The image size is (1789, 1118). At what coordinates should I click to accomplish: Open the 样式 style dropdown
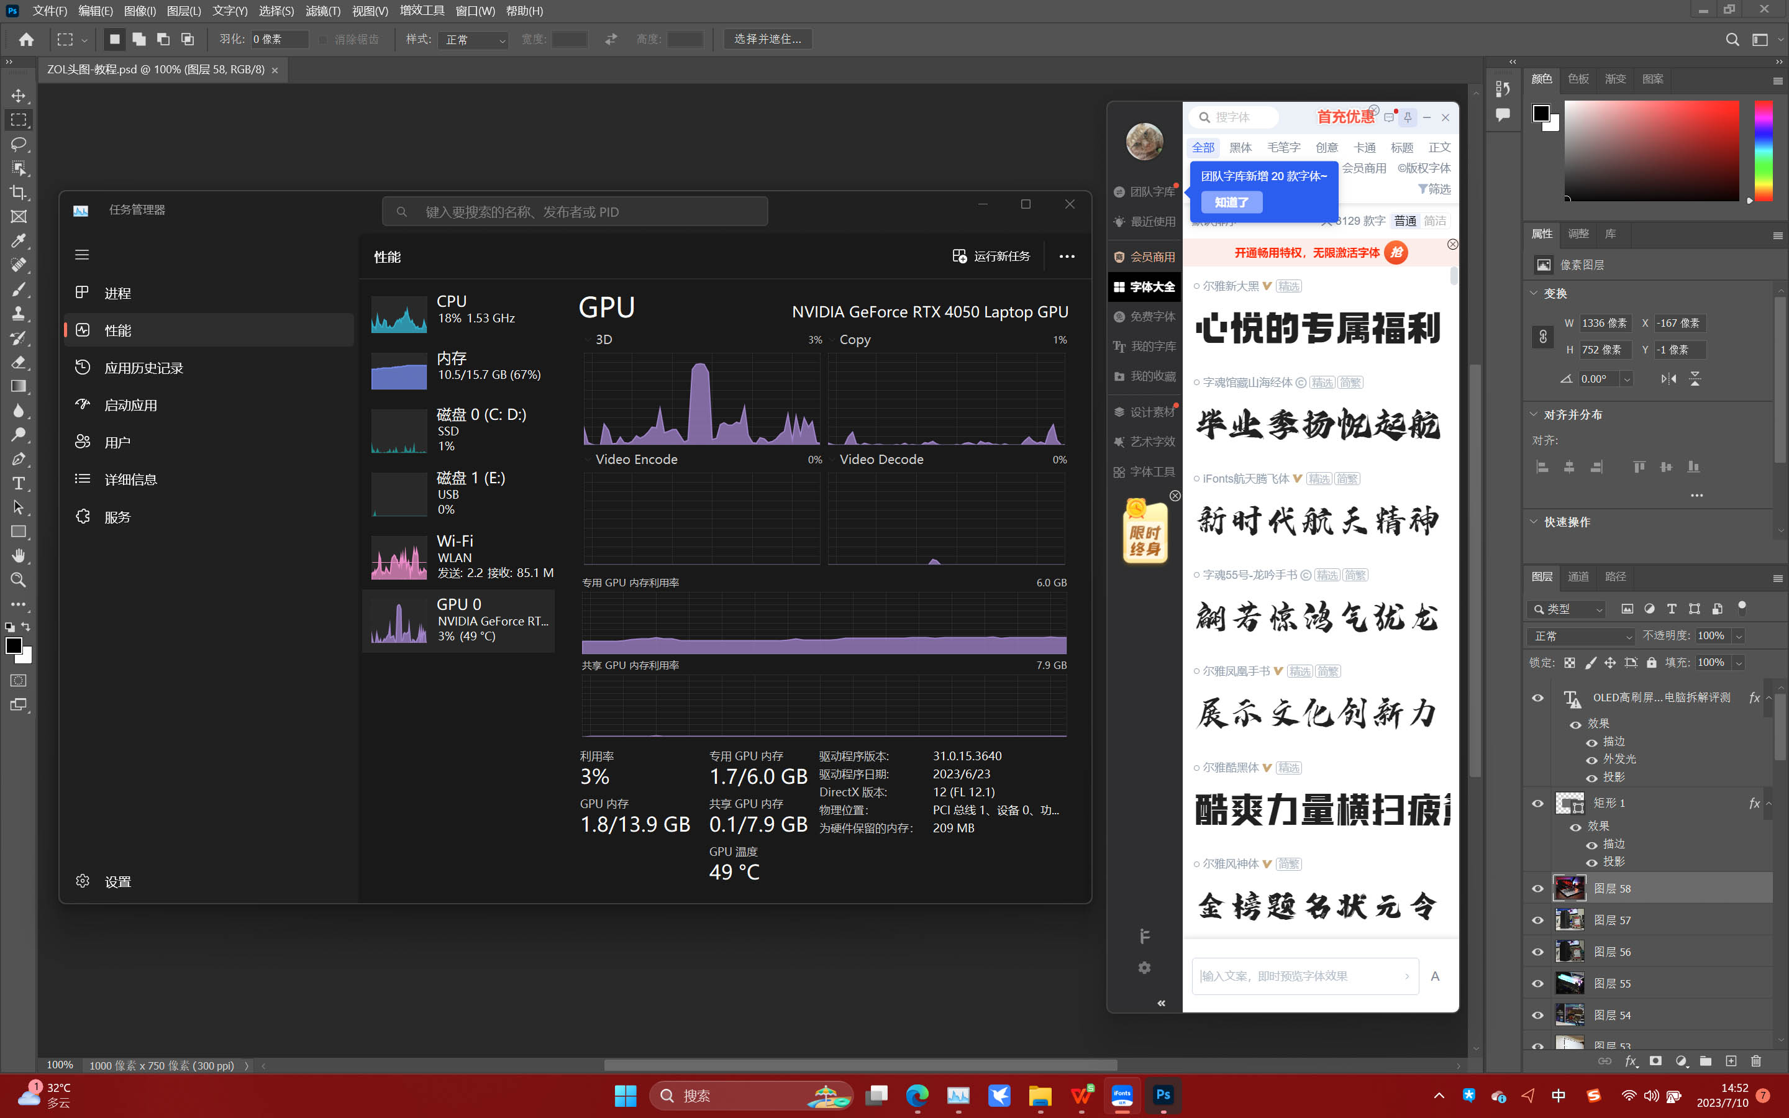pos(474,40)
